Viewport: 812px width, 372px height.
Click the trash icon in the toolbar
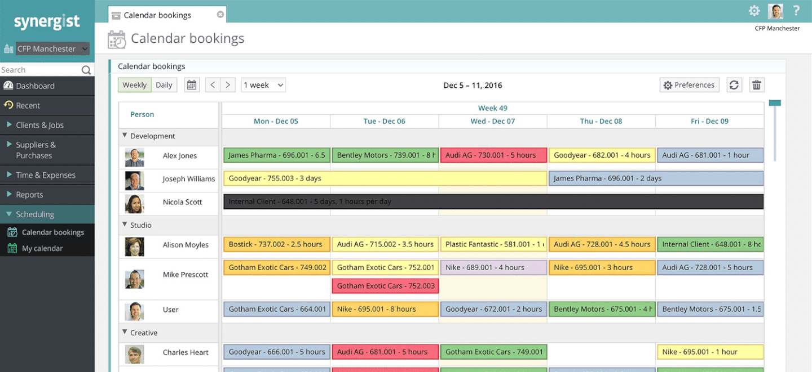[x=757, y=84]
